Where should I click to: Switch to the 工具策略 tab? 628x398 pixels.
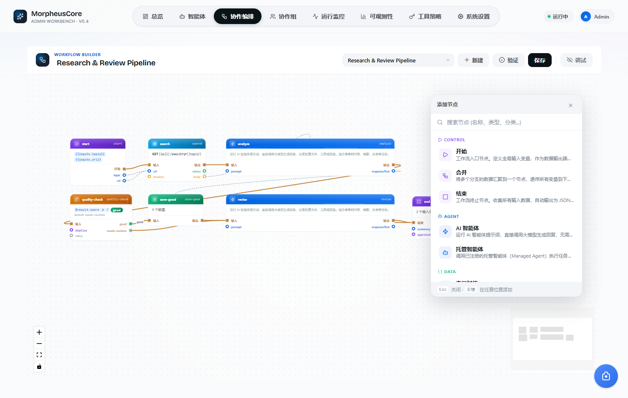point(425,16)
